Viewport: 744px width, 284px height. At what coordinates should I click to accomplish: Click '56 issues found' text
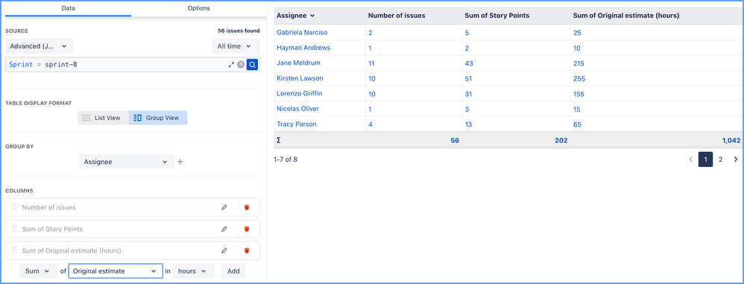(239, 31)
